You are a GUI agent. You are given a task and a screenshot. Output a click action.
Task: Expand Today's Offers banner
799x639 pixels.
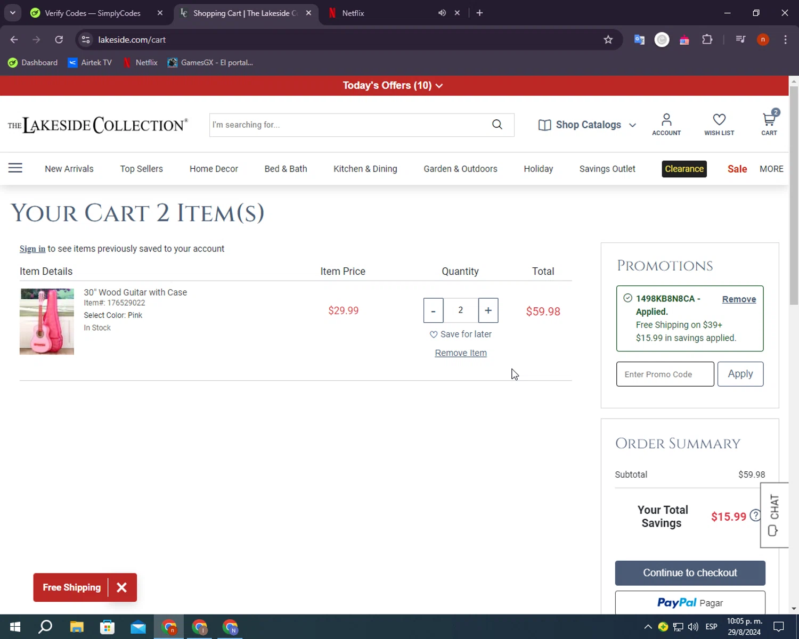point(393,85)
